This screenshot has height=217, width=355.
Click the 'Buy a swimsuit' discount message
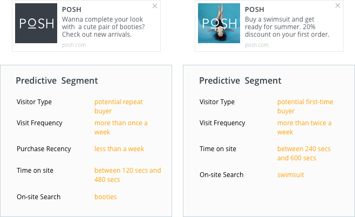point(286,26)
